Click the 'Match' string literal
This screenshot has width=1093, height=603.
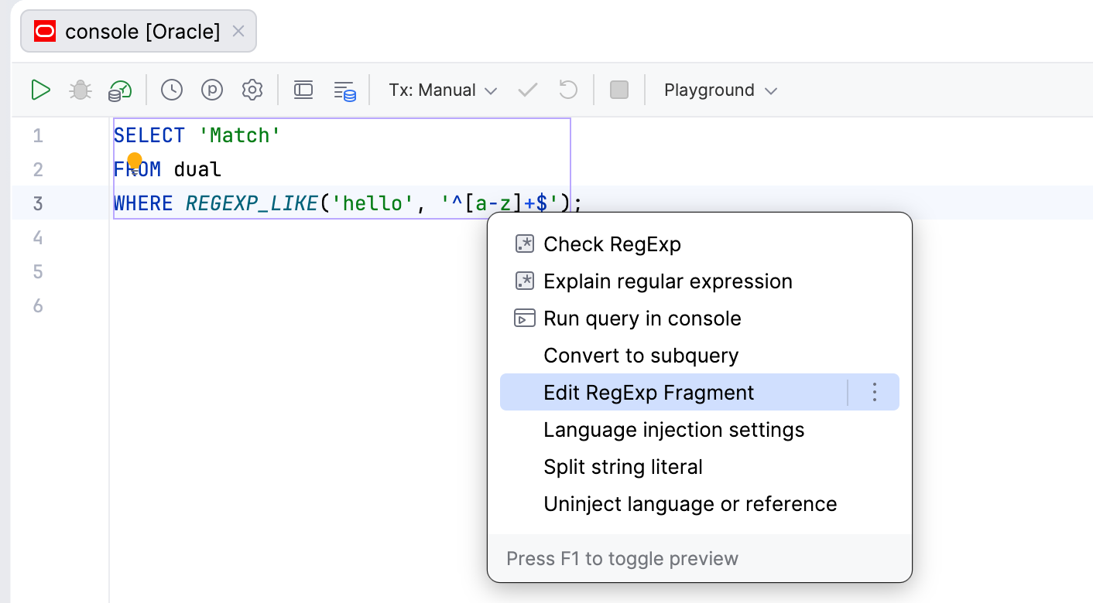(240, 136)
